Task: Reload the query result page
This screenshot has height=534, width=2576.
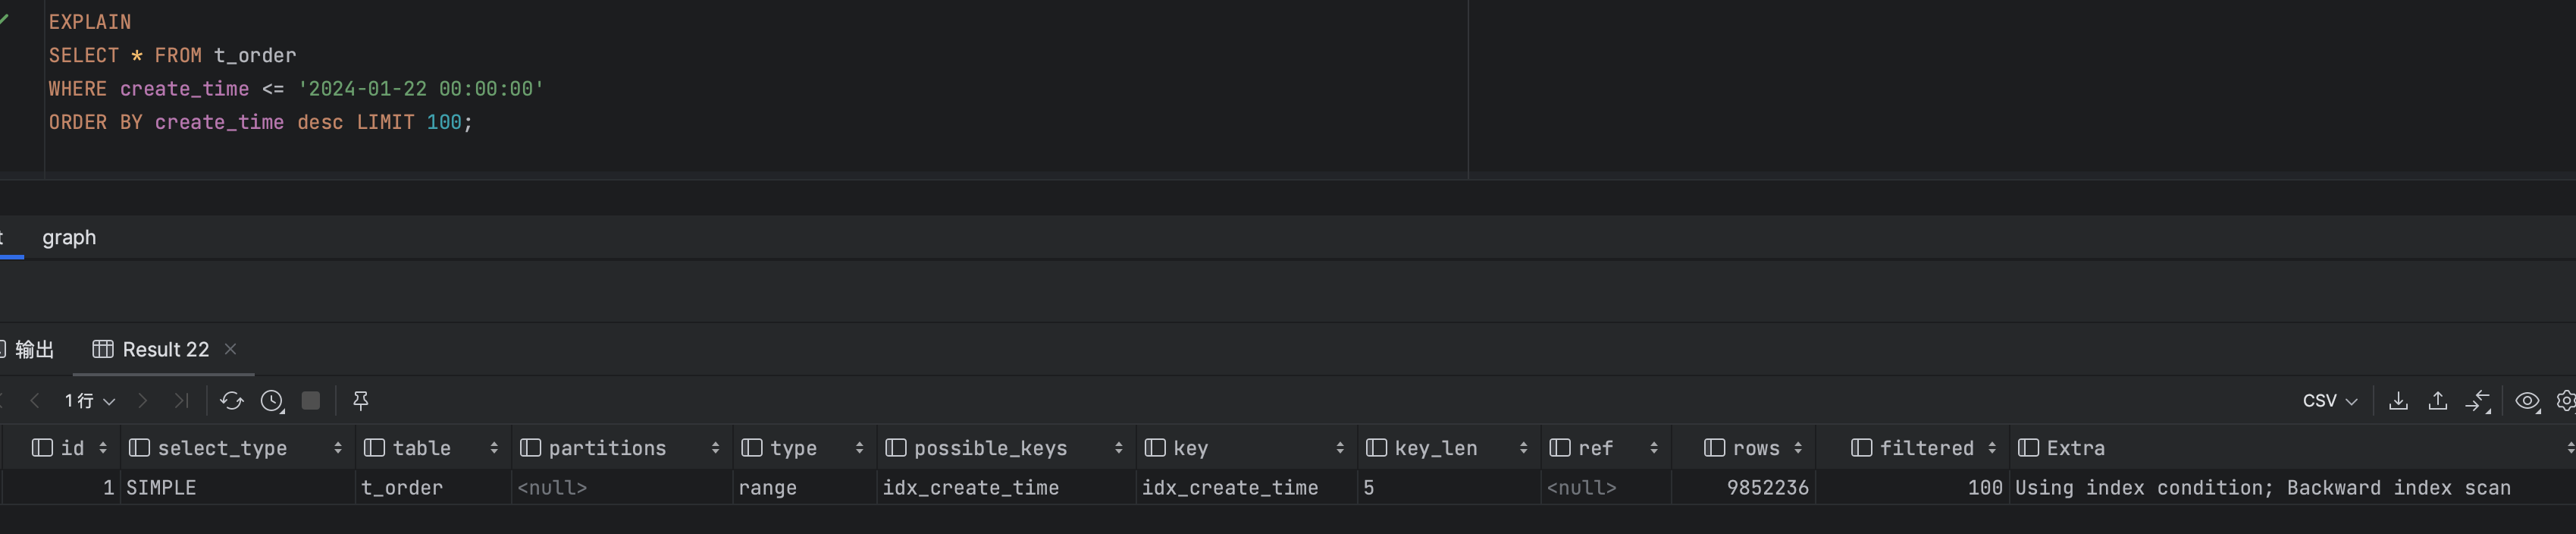Action: 232,401
